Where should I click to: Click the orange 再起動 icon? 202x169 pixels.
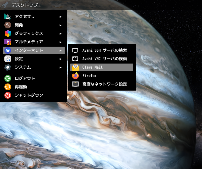click(x=8, y=87)
